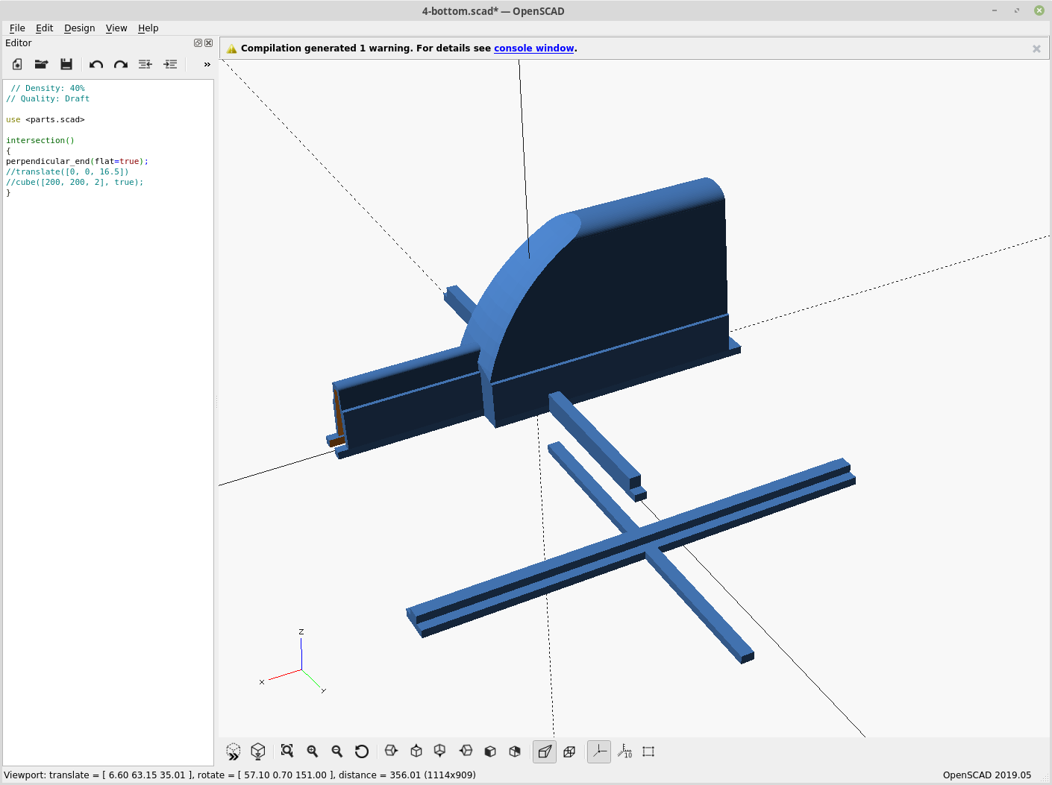
Task: Open the View menu
Action: [116, 28]
